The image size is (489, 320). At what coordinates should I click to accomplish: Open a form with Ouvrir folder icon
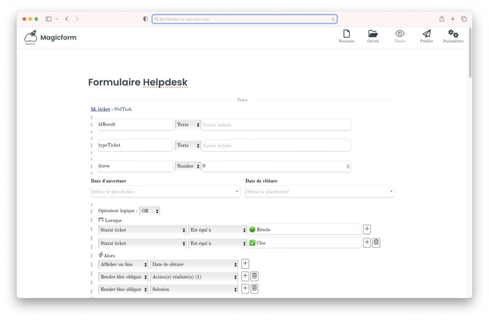[373, 34]
